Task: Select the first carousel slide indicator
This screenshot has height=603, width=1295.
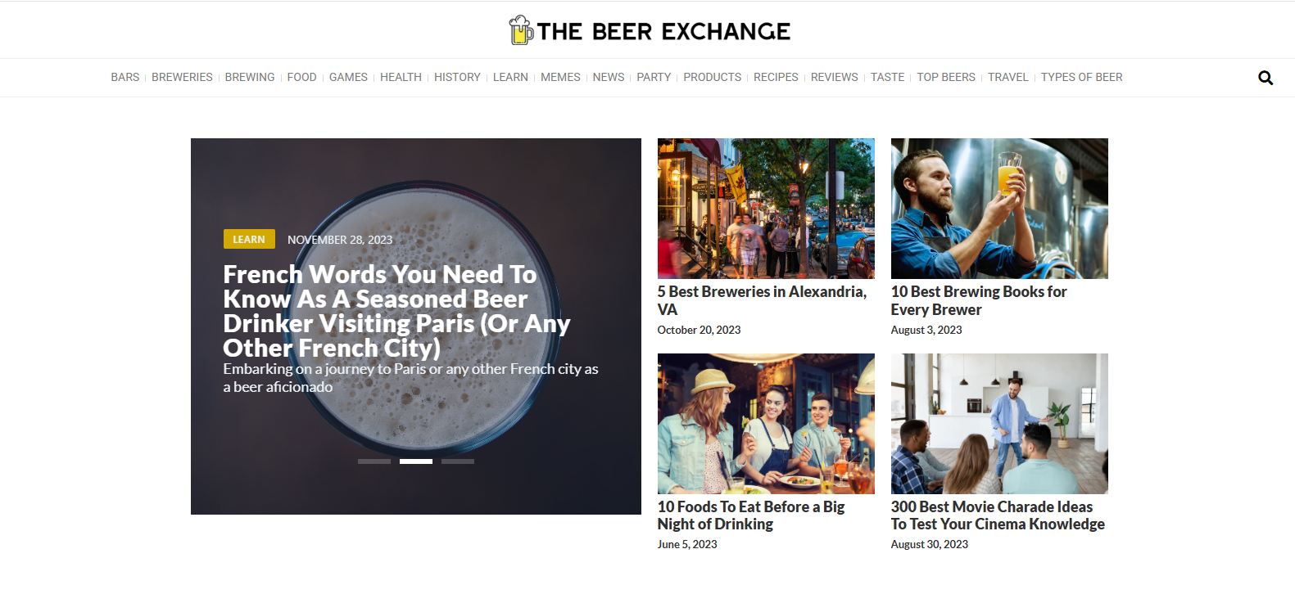Action: tap(374, 461)
